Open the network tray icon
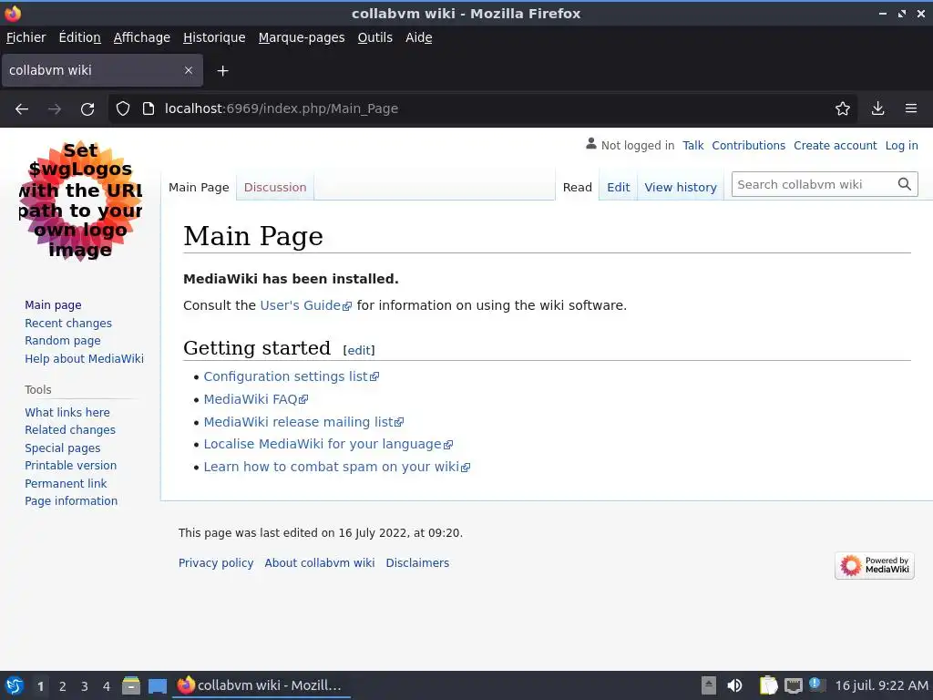933x700 pixels. click(x=794, y=685)
